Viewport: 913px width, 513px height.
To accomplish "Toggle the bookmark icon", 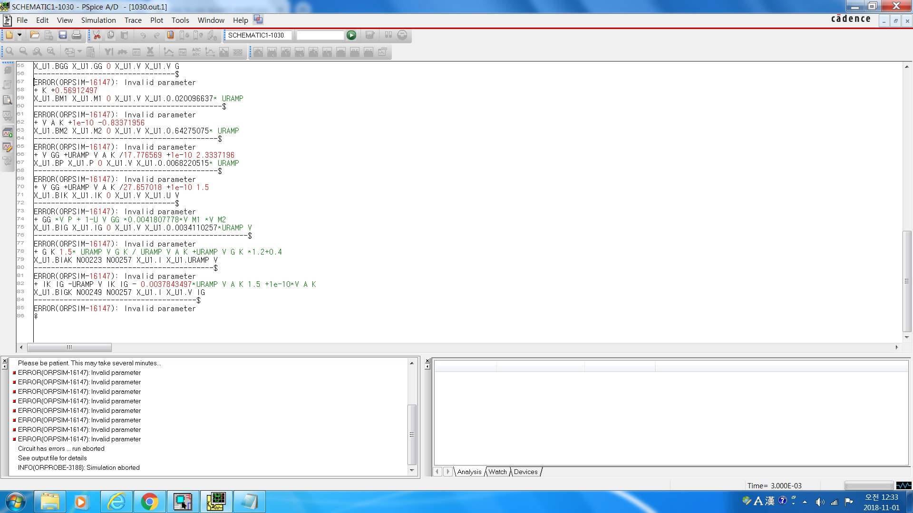I will click(x=170, y=35).
